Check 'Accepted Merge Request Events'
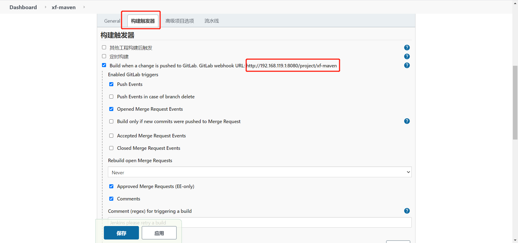 111,136
